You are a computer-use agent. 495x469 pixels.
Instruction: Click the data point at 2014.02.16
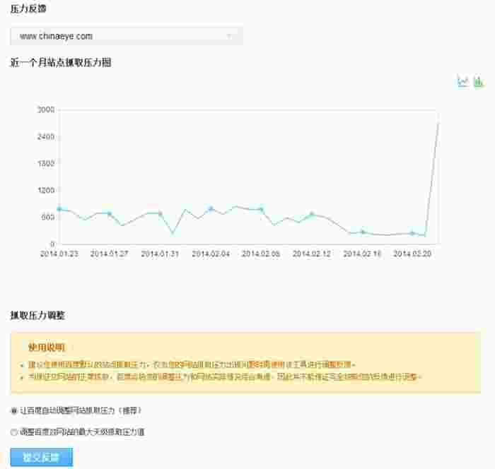(363, 232)
